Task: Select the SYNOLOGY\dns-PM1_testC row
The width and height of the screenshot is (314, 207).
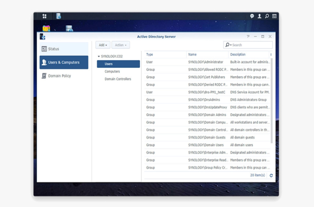Action: [x=208, y=92]
